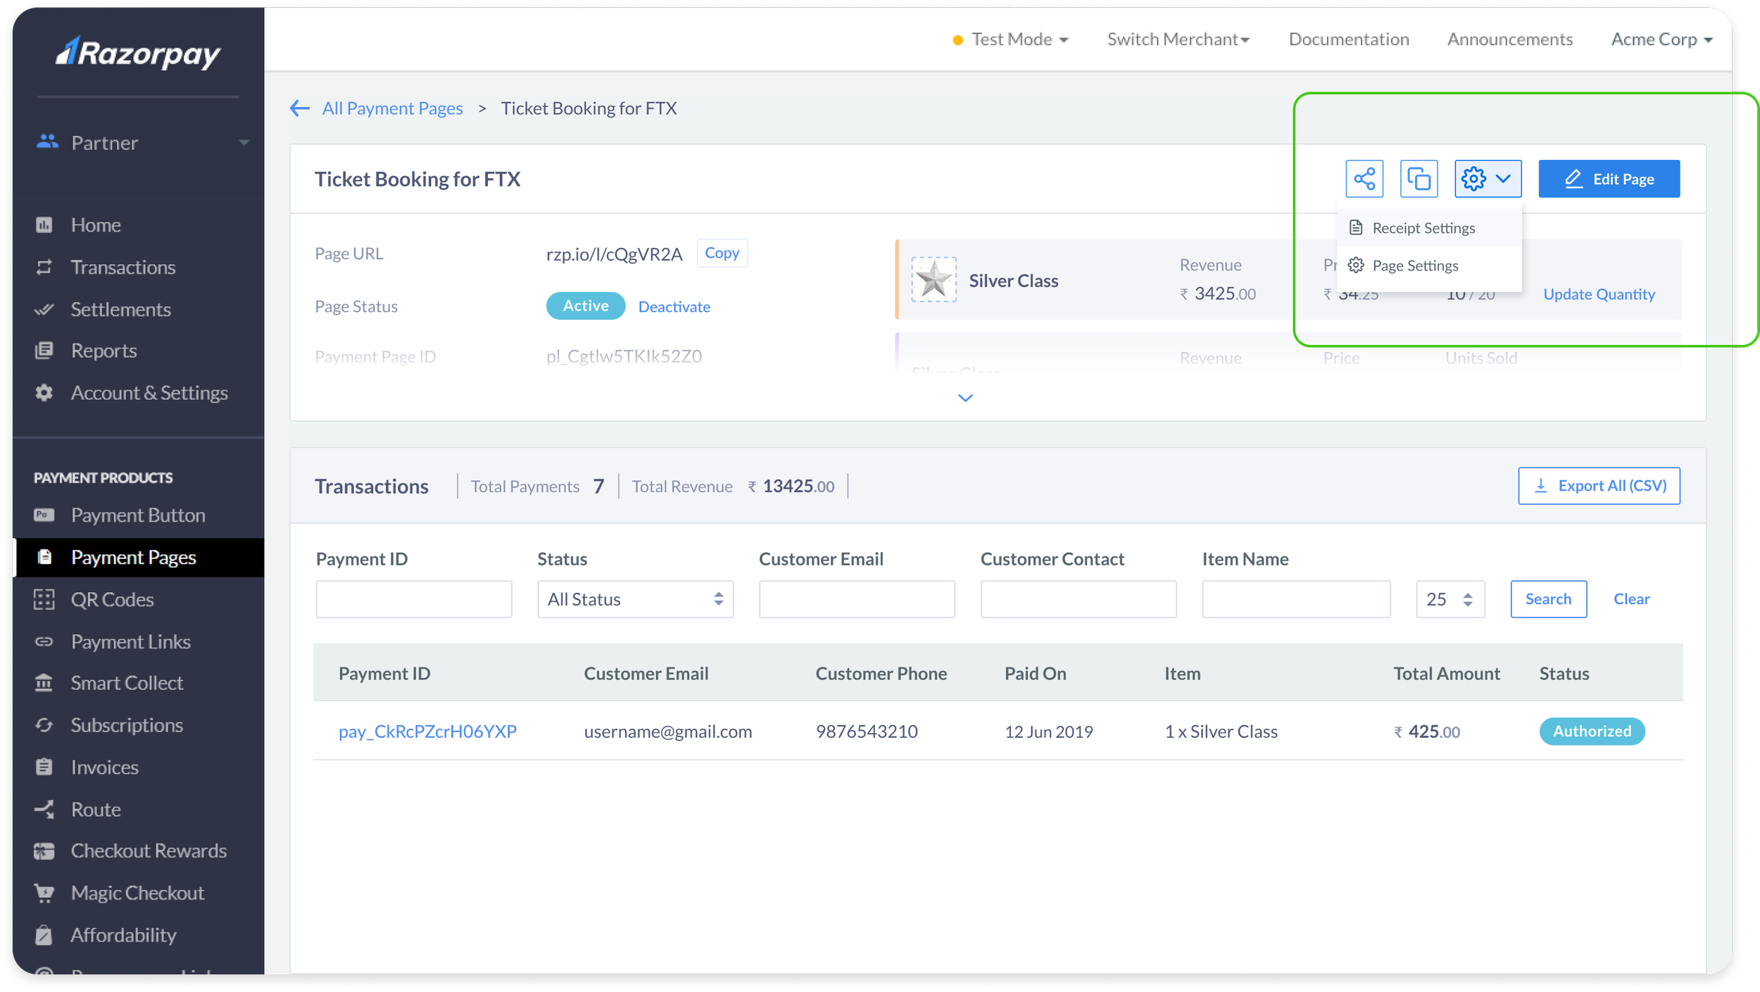Click the Customer Email input field
This screenshot has height=992, width=1760.
tap(856, 599)
